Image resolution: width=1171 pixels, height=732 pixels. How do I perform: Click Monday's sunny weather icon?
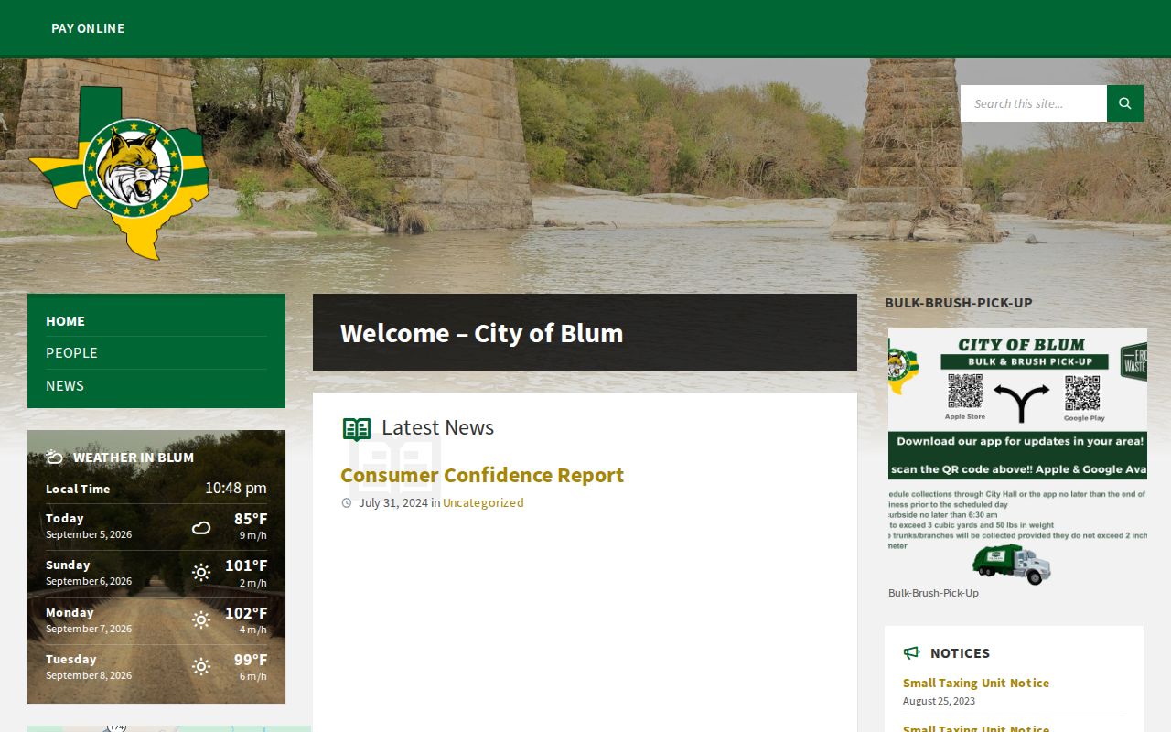(201, 620)
